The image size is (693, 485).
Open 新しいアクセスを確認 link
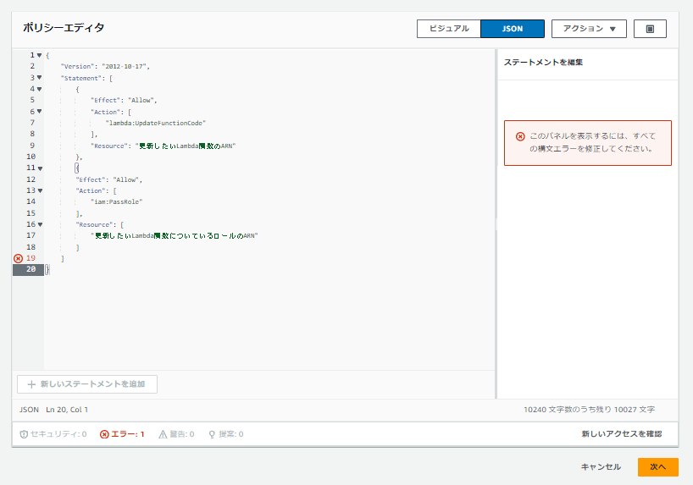(621, 434)
